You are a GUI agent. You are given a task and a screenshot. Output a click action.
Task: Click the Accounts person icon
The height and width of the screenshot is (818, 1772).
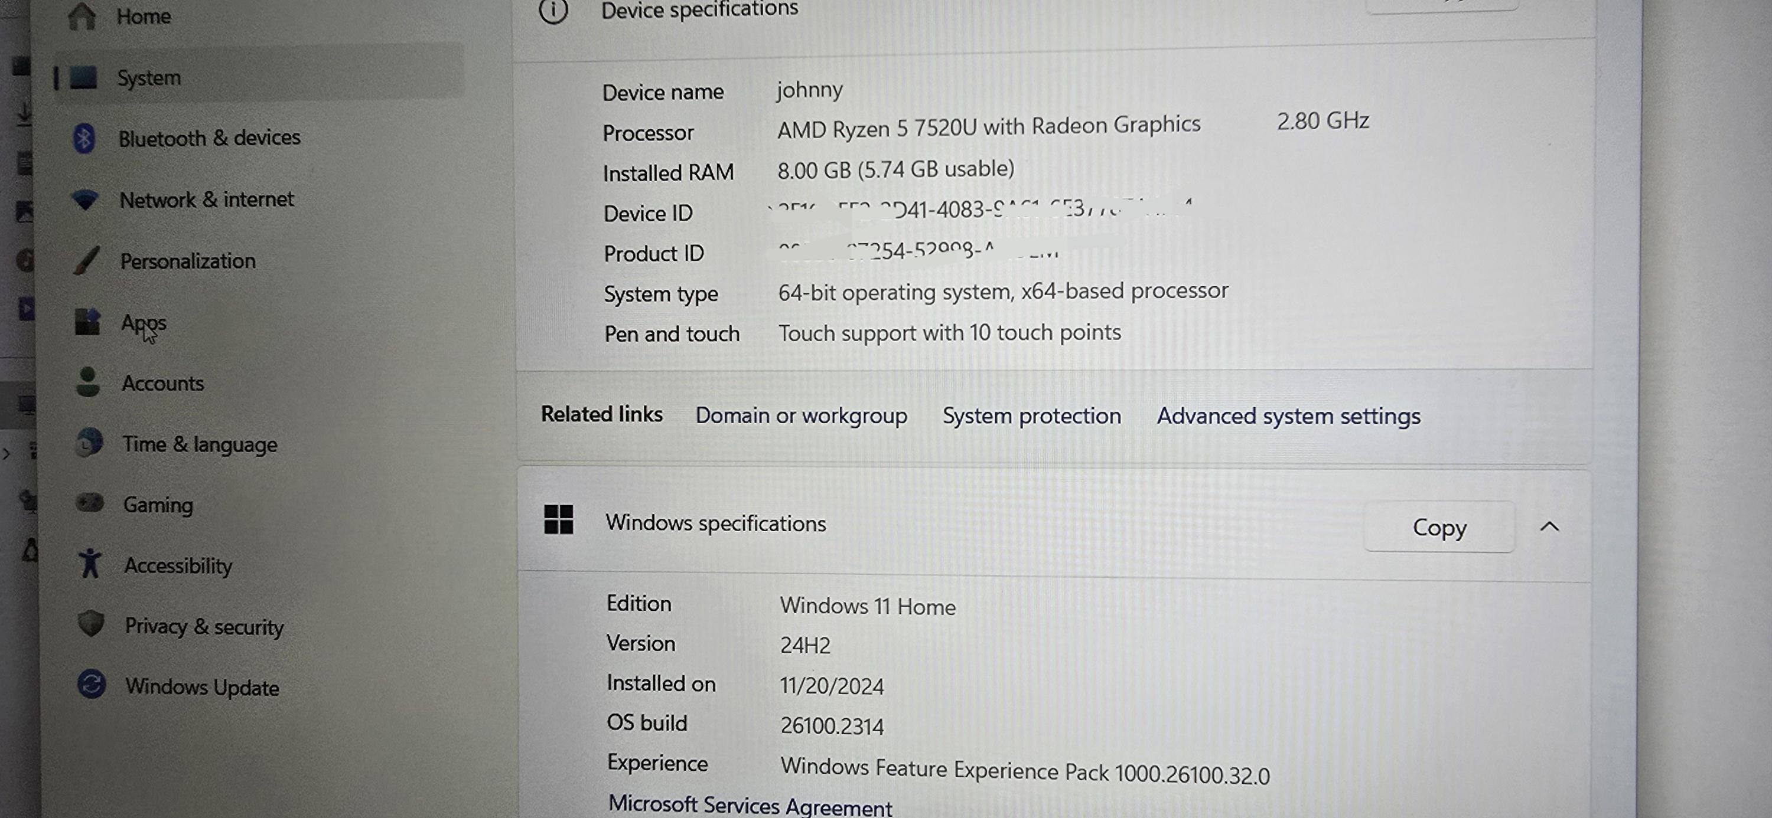click(x=87, y=382)
